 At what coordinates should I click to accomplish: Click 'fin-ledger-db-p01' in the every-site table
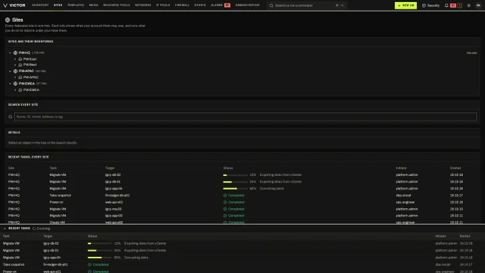point(117,195)
